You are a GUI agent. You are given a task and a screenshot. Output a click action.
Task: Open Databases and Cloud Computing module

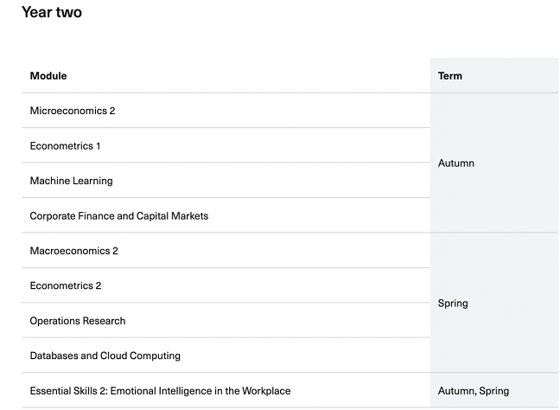click(105, 356)
